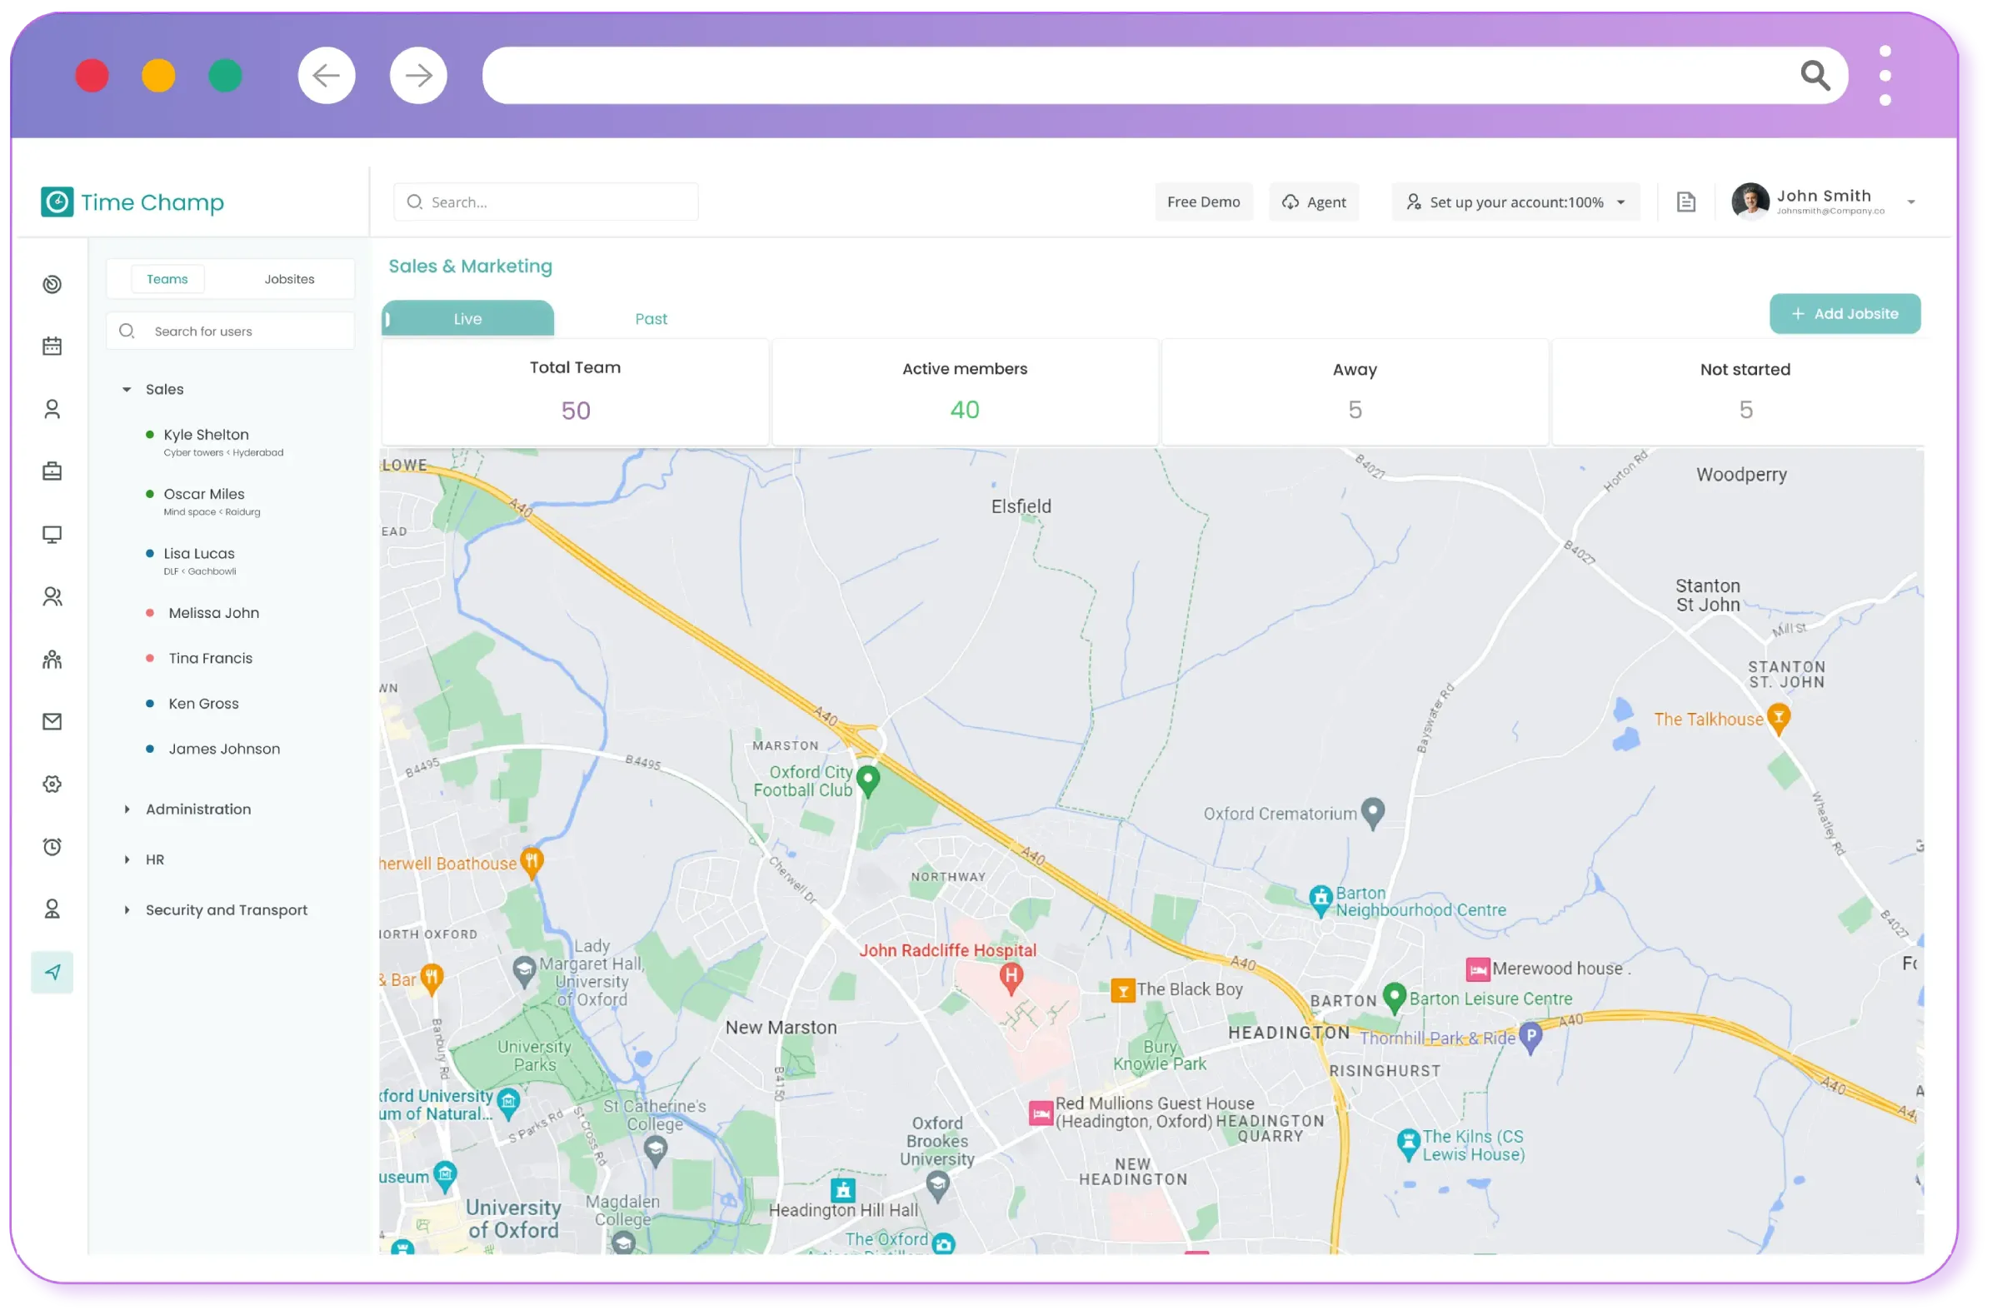The width and height of the screenshot is (1992, 1315).
Task: Click the browser address bar
Action: (1165, 76)
